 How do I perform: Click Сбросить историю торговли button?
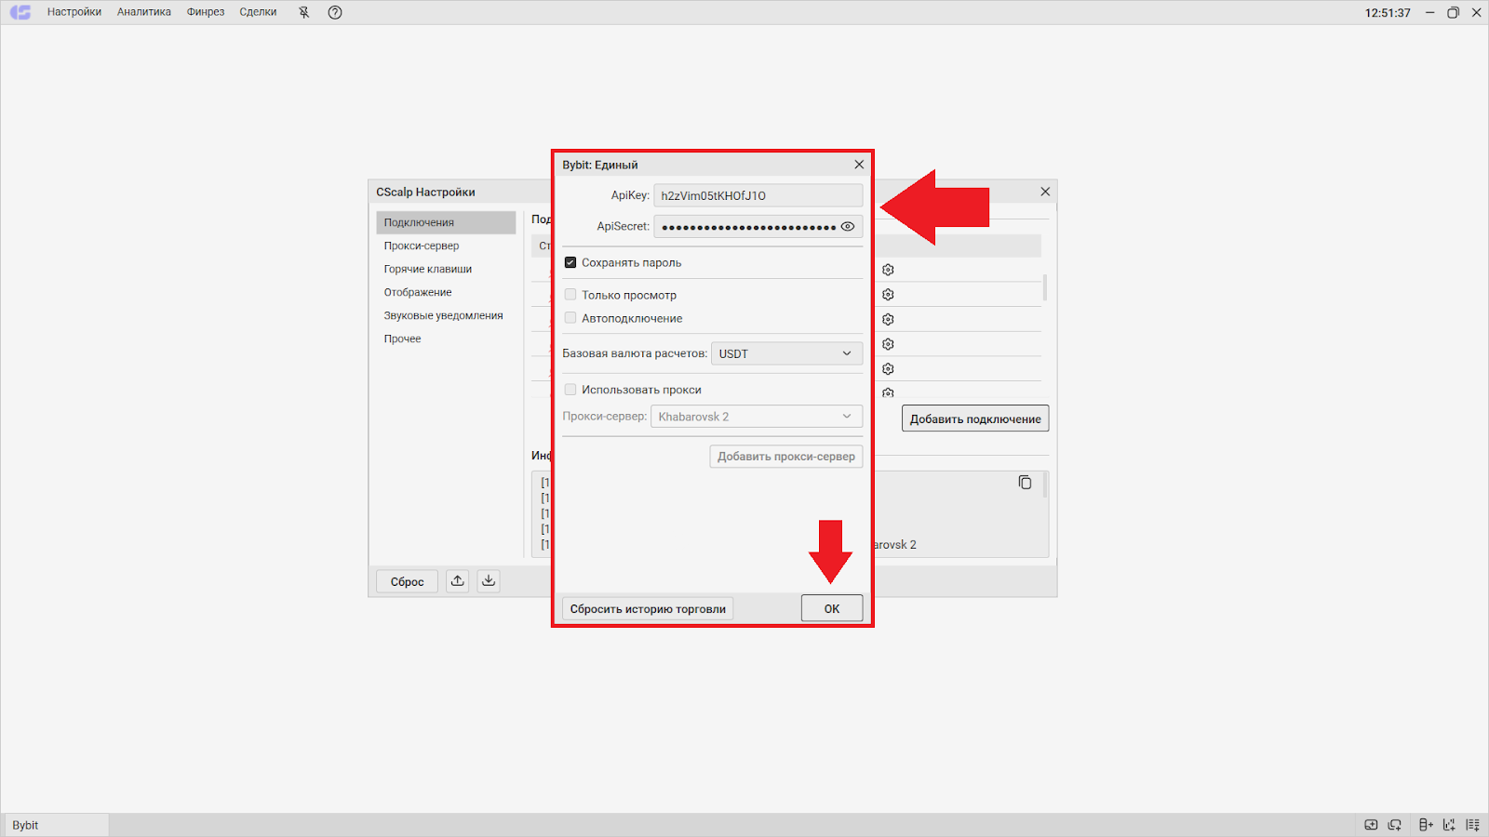648,609
